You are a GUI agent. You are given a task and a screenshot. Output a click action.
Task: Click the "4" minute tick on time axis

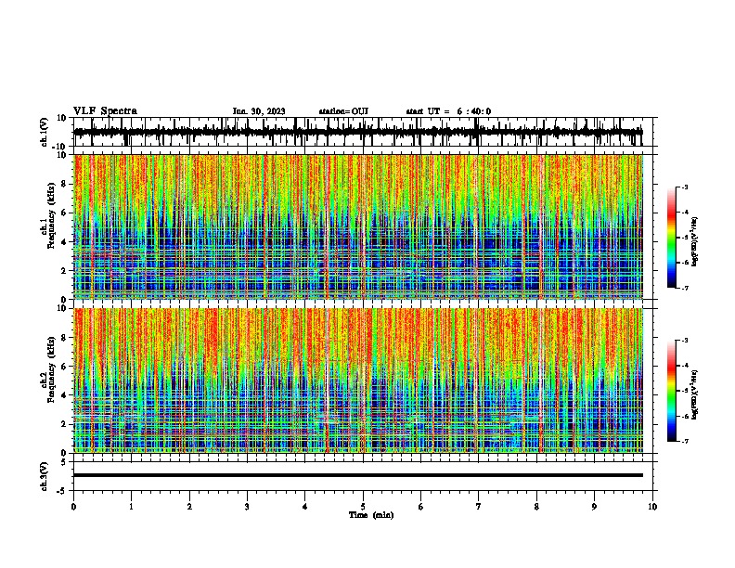[x=305, y=507]
